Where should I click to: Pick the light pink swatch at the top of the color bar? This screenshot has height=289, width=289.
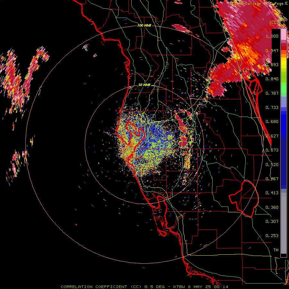(284, 34)
